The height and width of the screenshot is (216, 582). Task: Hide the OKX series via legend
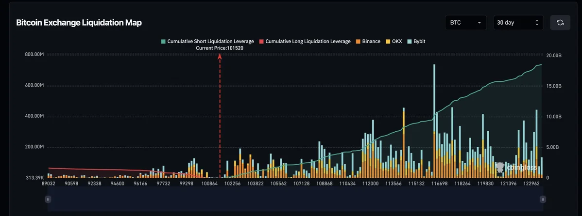(394, 42)
